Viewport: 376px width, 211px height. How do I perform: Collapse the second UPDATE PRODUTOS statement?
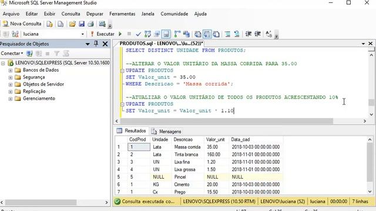click(x=122, y=104)
